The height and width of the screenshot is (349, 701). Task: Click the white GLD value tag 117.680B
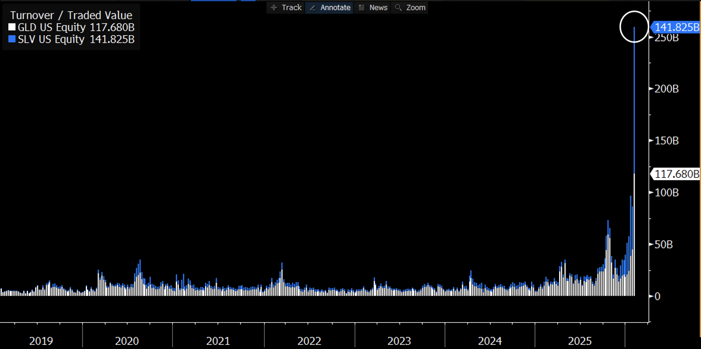pyautogui.click(x=676, y=174)
